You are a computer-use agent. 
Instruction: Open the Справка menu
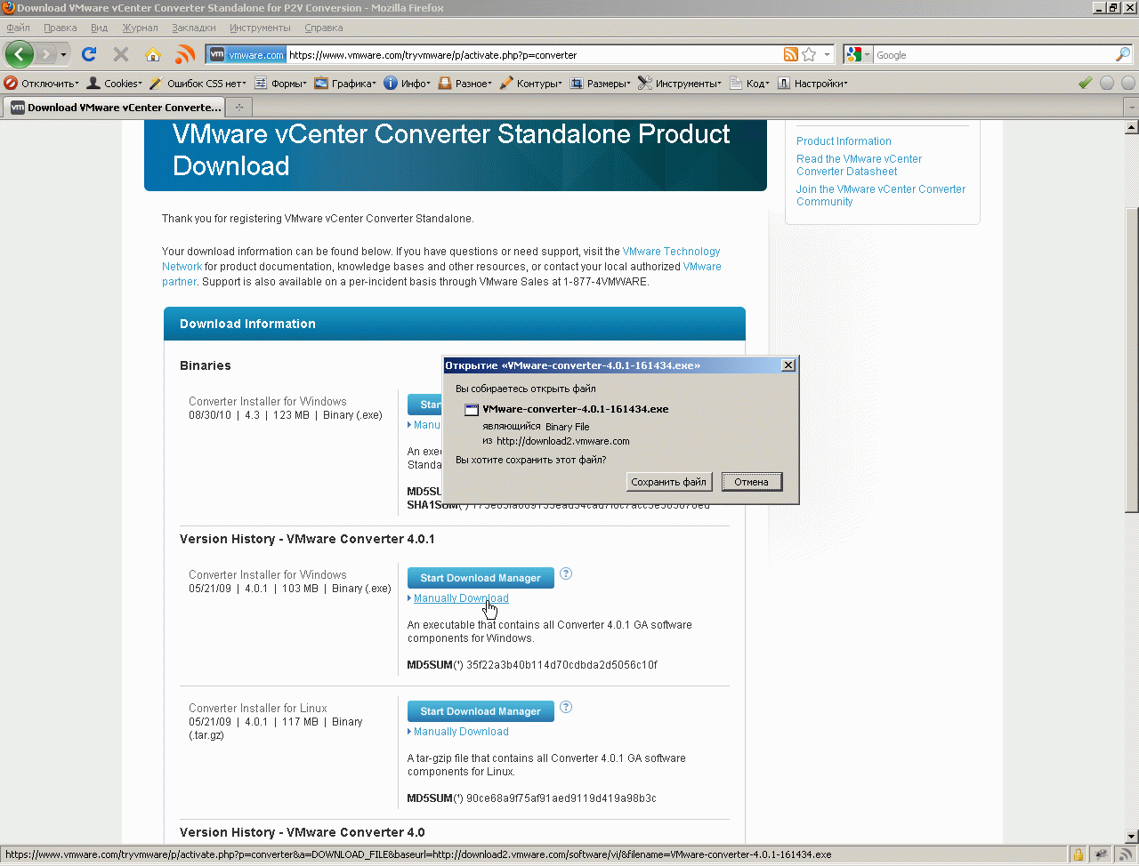(323, 28)
